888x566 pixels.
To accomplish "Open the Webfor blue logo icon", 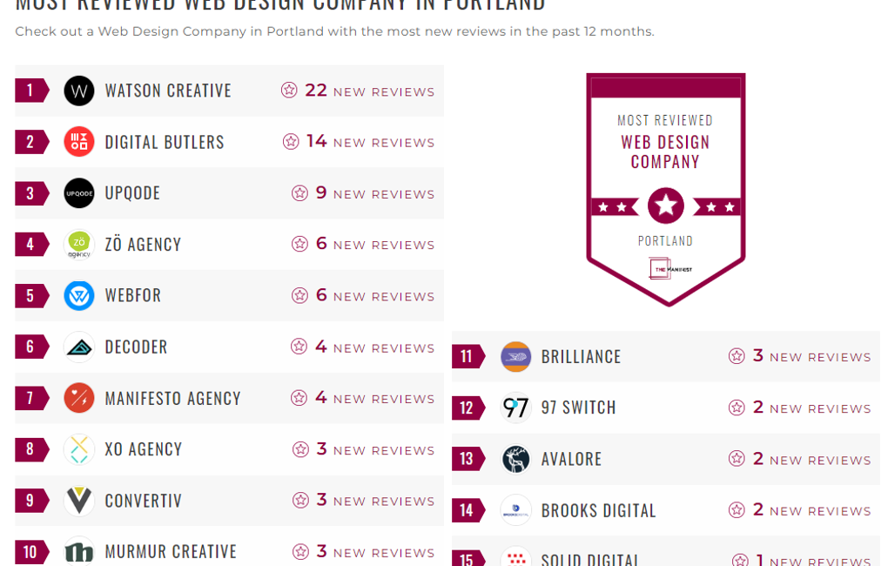I will [79, 296].
